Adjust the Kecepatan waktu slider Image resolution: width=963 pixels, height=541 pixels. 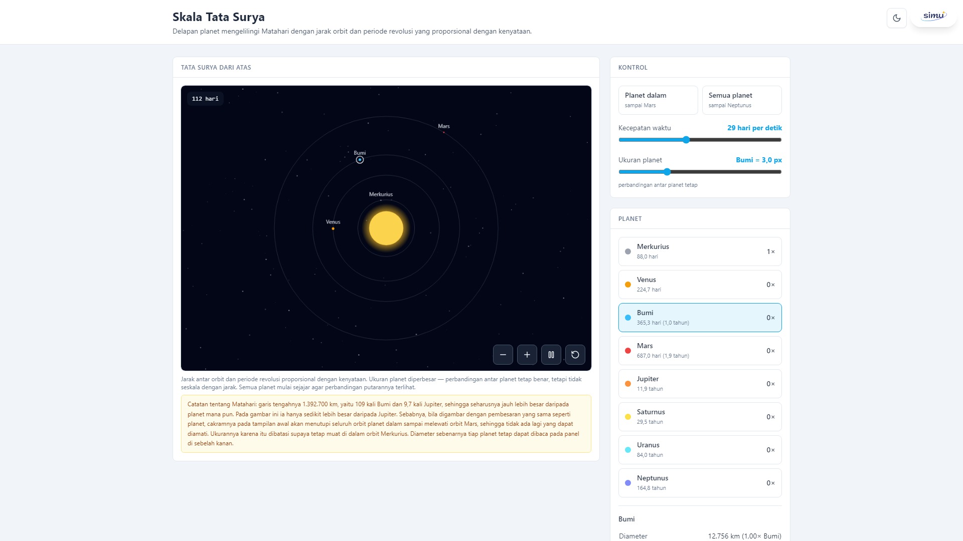pyautogui.click(x=700, y=140)
